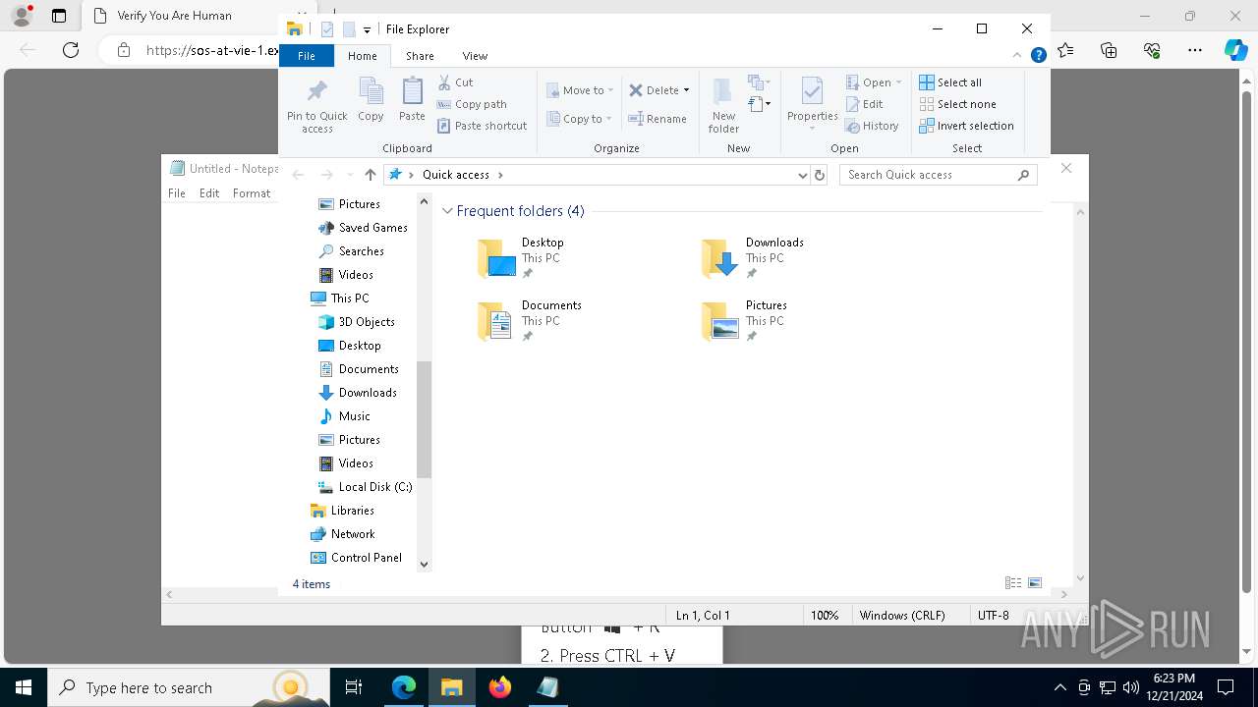Expand the Delete options arrow
Image resolution: width=1258 pixels, height=707 pixels.
click(686, 90)
